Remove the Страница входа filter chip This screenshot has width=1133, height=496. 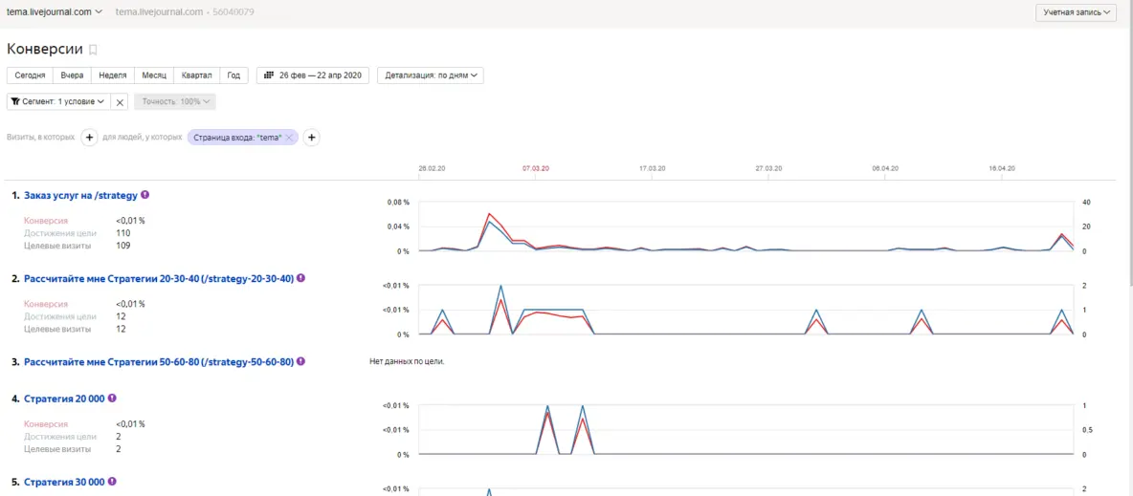(290, 138)
